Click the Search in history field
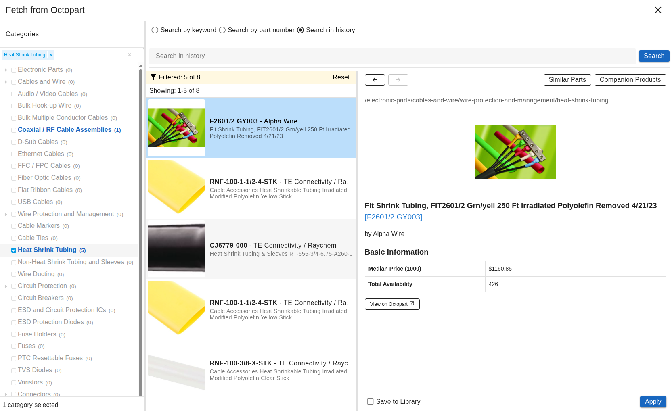Viewport: 672px width, 411px height. (392, 56)
